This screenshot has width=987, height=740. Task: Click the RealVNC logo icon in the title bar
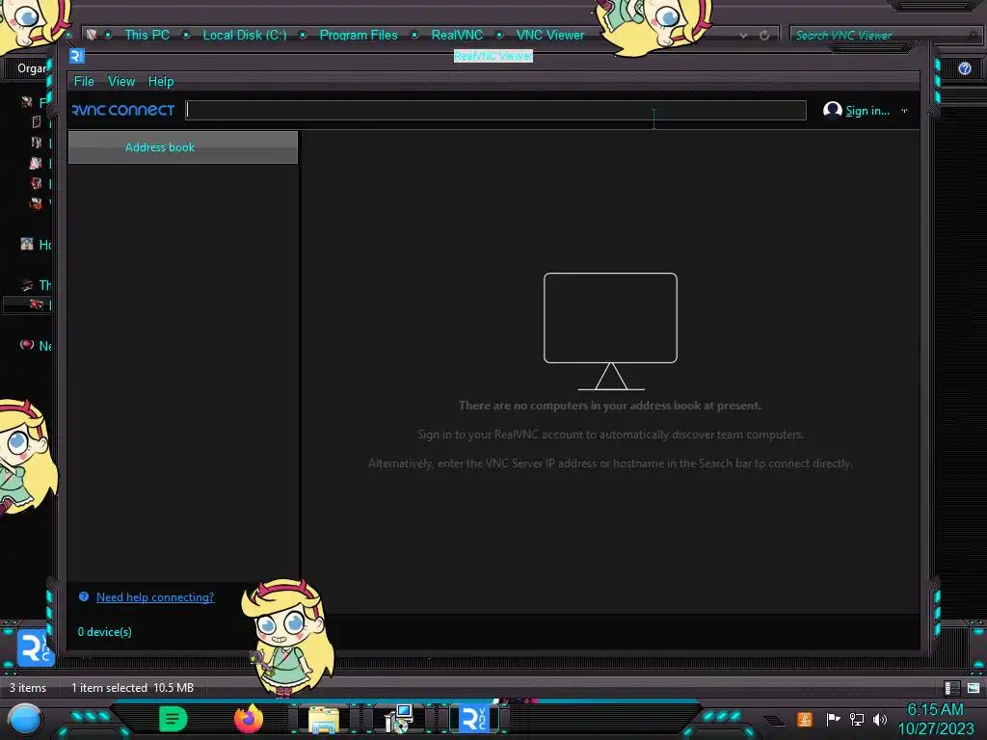(x=77, y=56)
